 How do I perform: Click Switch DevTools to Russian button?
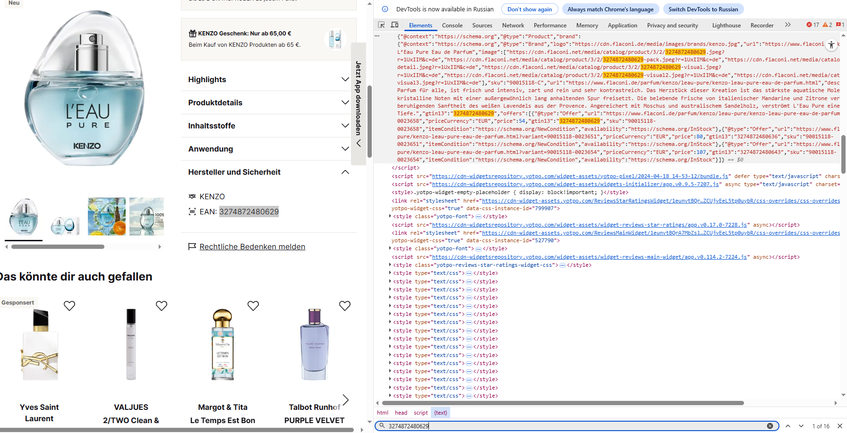703,9
